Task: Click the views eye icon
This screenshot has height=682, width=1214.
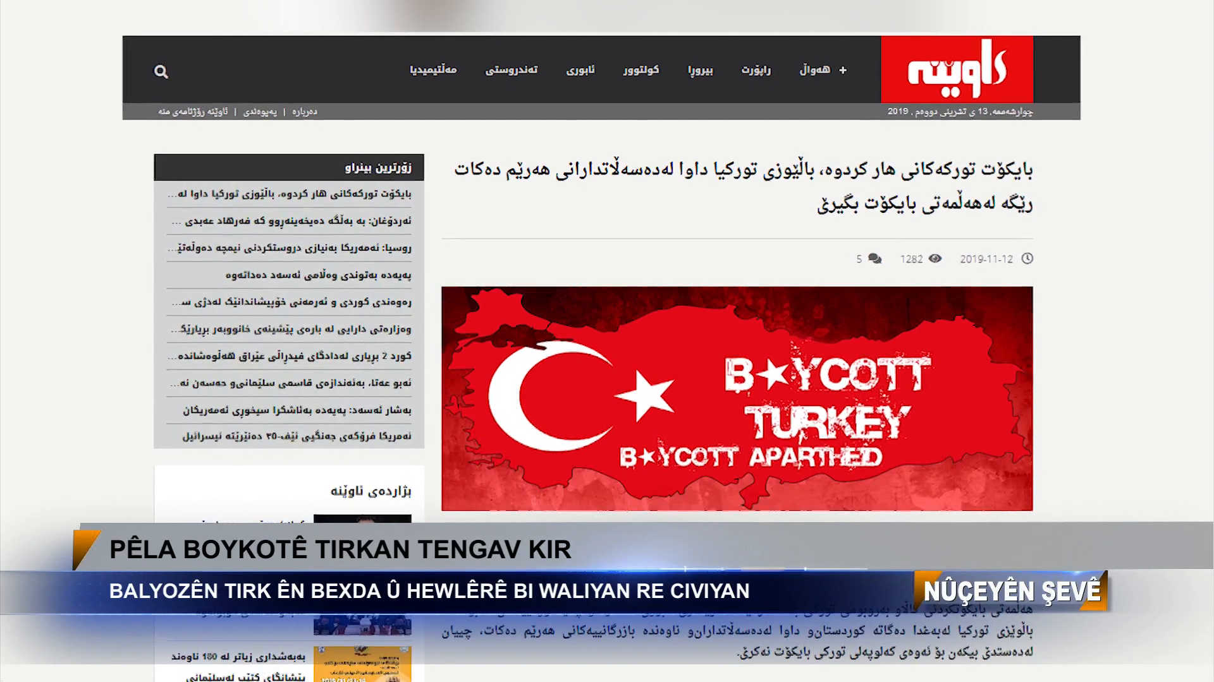Action: pyautogui.click(x=935, y=258)
